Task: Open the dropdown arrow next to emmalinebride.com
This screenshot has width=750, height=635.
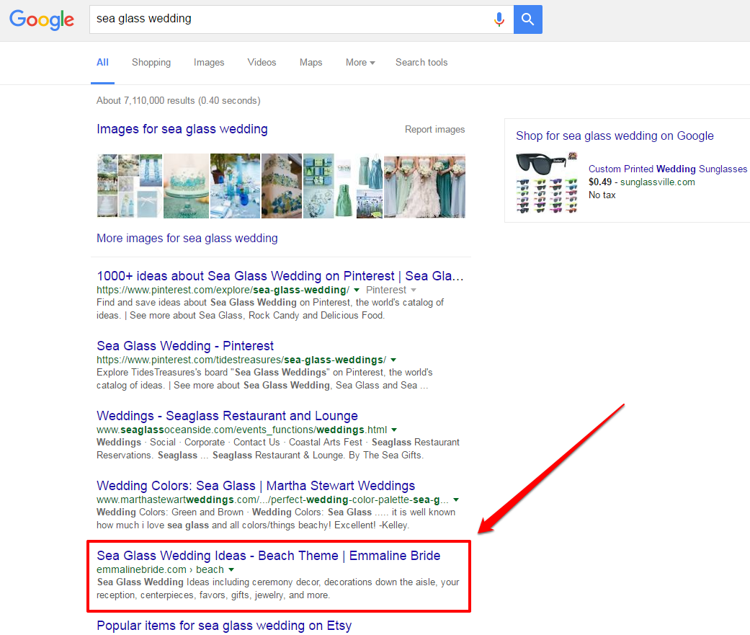Action: point(231,569)
